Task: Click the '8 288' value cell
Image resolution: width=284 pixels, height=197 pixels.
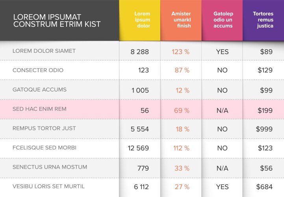Action: pyautogui.click(x=140, y=52)
